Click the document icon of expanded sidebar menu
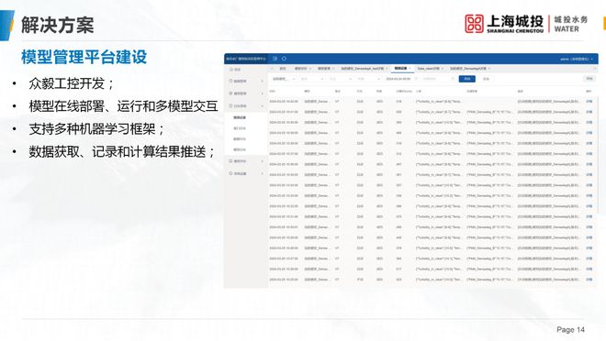The image size is (606, 341). coord(230,105)
